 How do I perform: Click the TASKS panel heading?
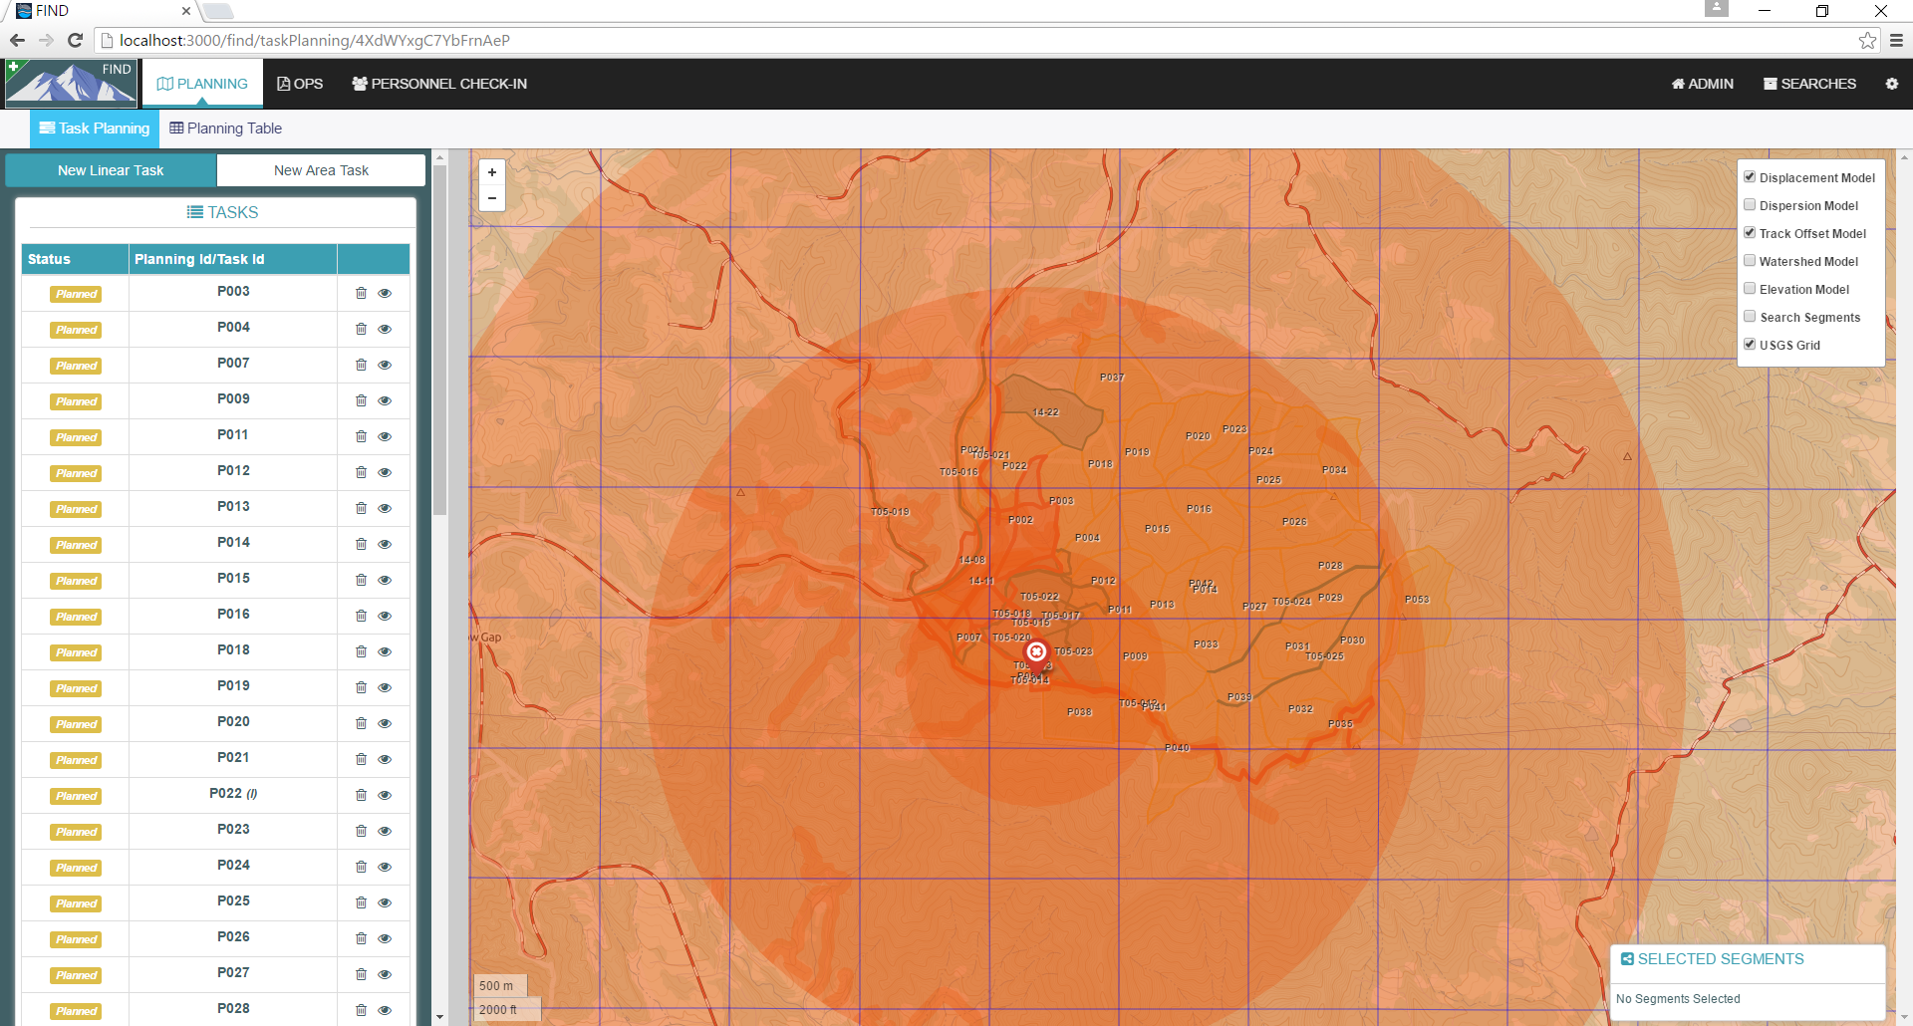pos(222,212)
